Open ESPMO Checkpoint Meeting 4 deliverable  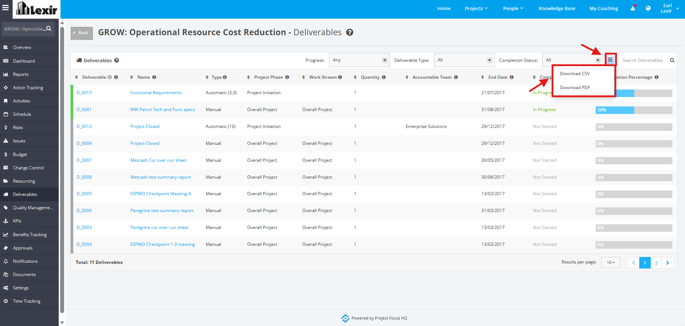(160, 194)
